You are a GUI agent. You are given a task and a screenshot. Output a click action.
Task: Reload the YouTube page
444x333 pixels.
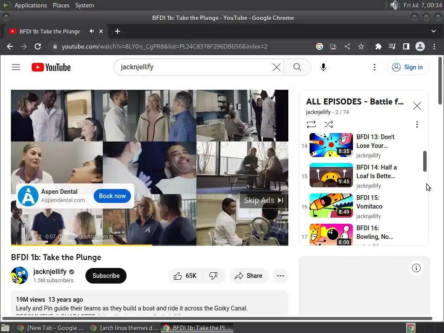click(38, 46)
